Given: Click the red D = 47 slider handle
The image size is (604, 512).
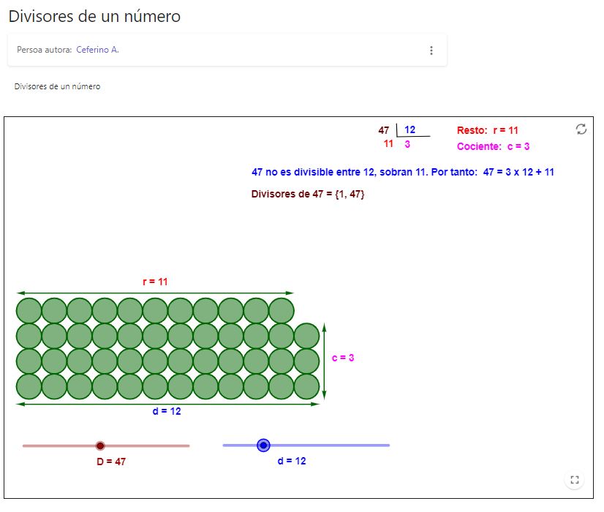Looking at the screenshot, I should [x=100, y=445].
